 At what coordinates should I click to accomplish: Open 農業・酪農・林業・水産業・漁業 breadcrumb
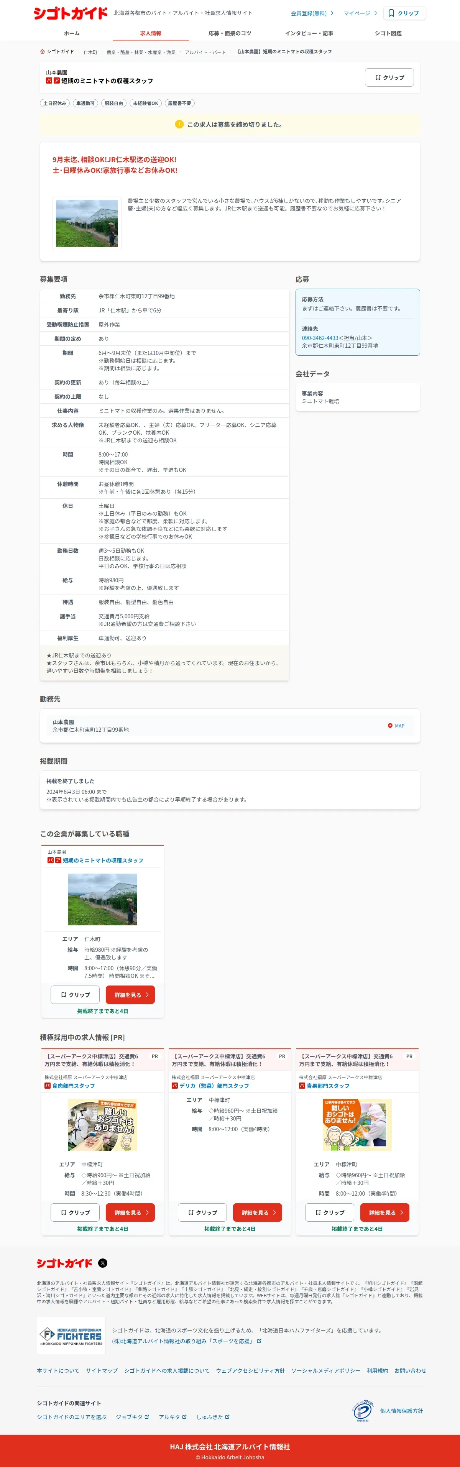coord(141,52)
